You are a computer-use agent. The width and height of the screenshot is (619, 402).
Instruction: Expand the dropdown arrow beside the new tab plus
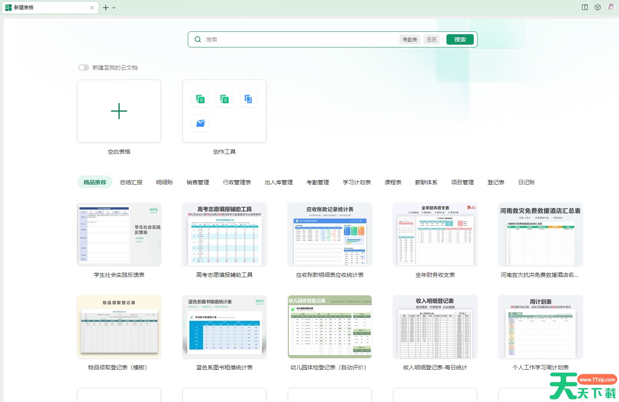point(114,8)
